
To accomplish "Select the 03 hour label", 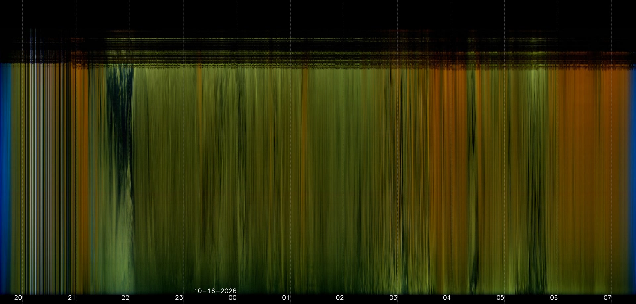I will 393,298.
